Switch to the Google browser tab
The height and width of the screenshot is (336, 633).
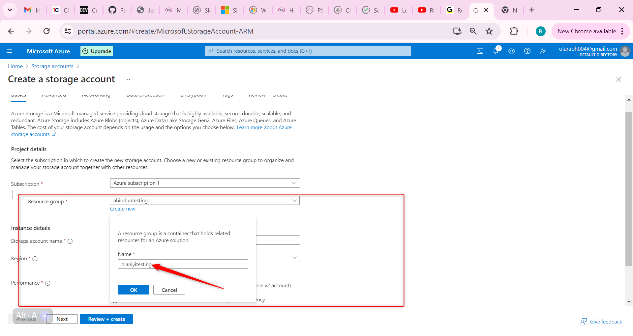455,10
